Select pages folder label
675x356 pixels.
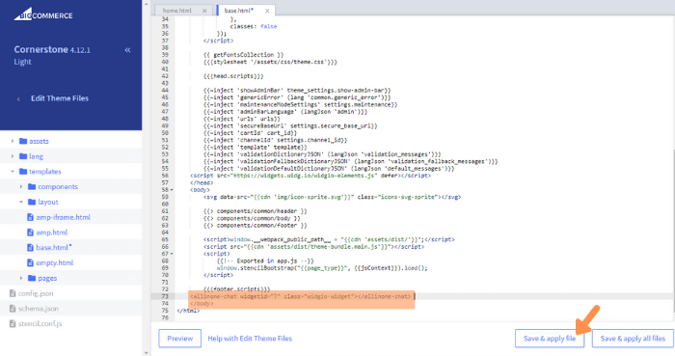[47, 278]
